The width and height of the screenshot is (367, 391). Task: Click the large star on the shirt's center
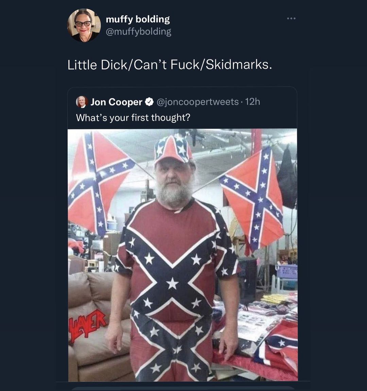[172, 283]
